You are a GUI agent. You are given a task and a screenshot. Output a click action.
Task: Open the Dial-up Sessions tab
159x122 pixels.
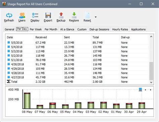click(x=99, y=29)
